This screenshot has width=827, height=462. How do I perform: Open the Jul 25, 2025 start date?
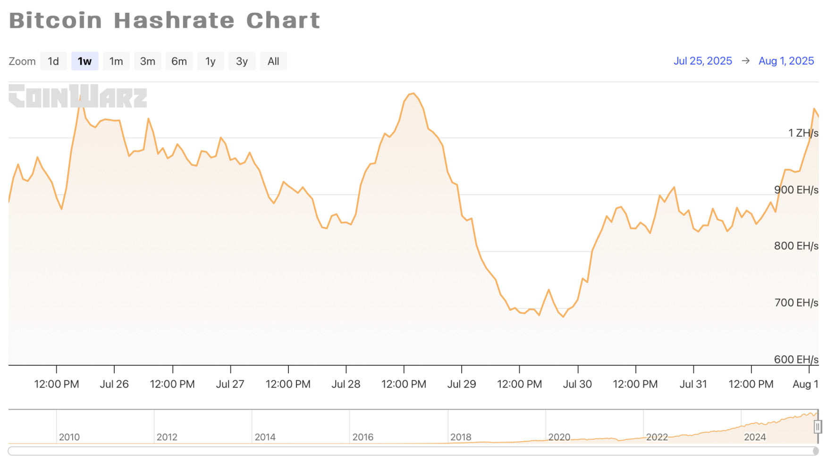coord(702,61)
